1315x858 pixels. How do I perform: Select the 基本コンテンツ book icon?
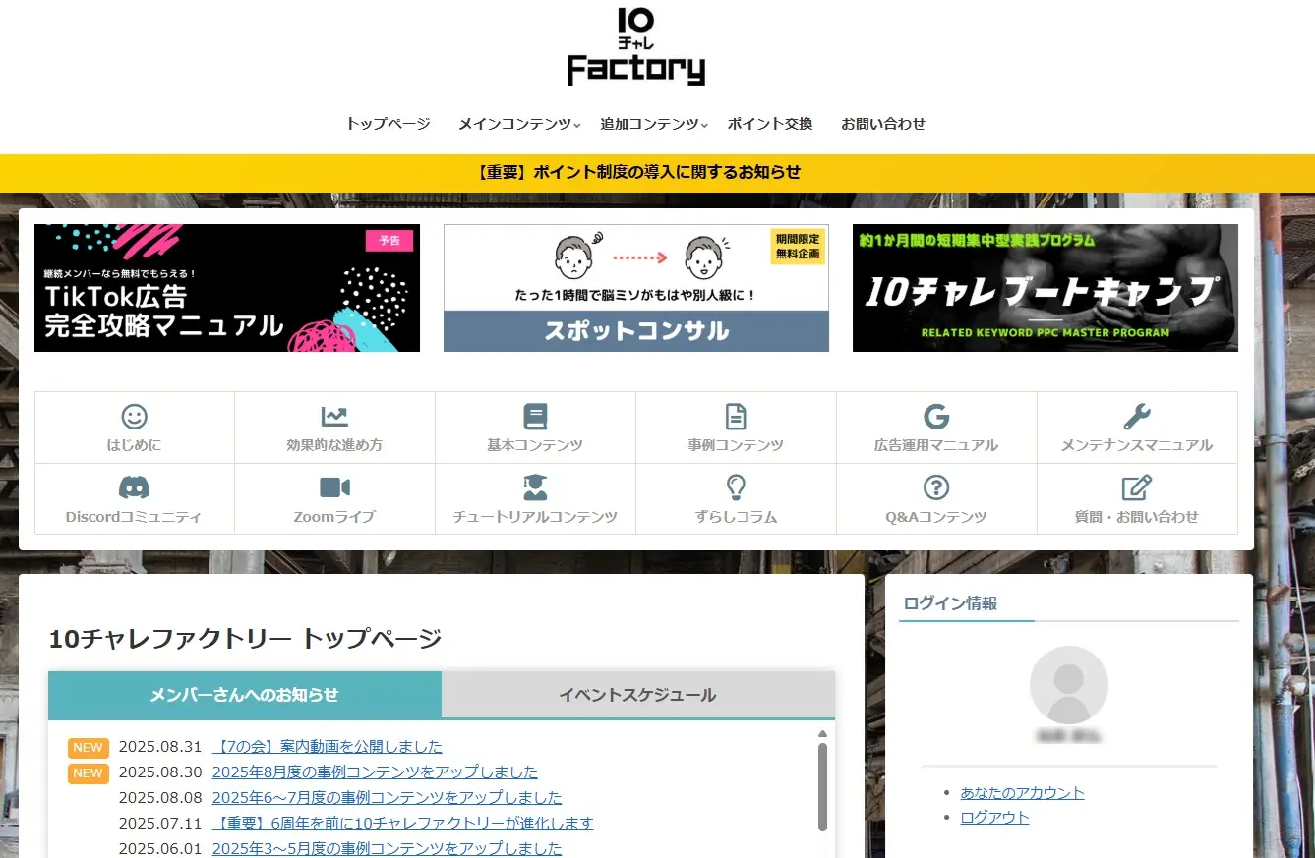tap(535, 417)
